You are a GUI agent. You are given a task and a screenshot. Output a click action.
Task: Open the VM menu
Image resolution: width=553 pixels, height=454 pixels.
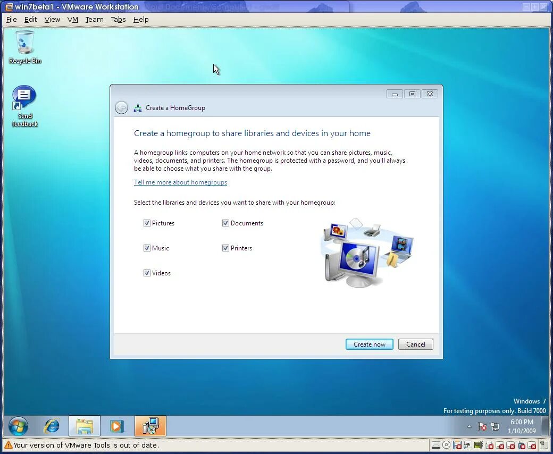point(73,19)
